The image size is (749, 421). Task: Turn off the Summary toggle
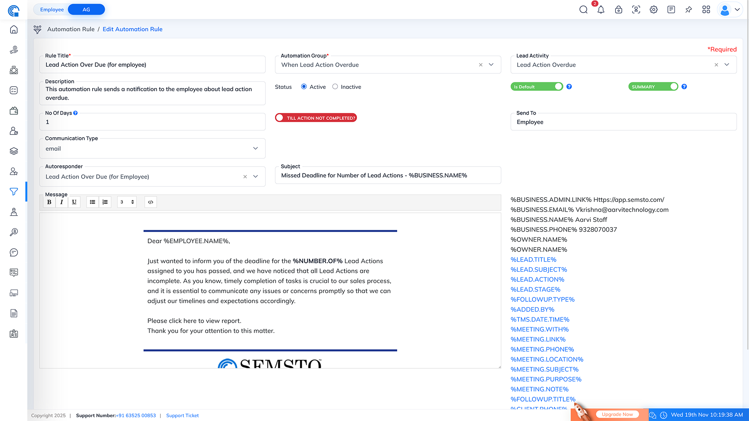[653, 87]
